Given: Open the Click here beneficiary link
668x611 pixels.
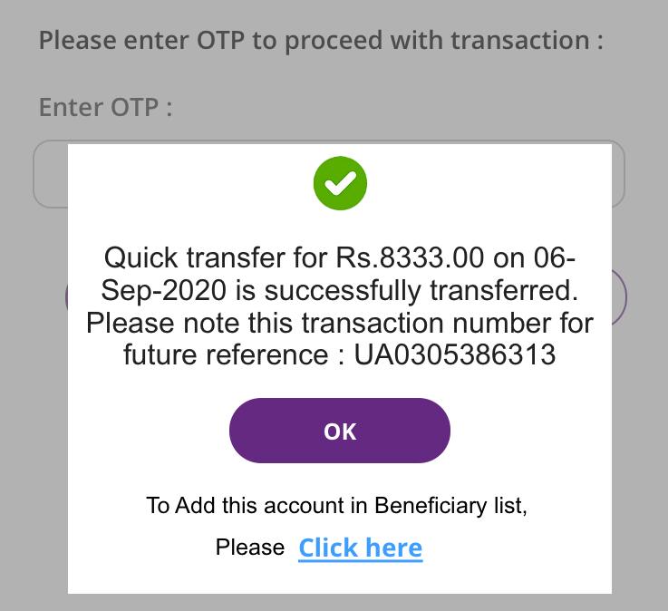Looking at the screenshot, I should coord(361,548).
